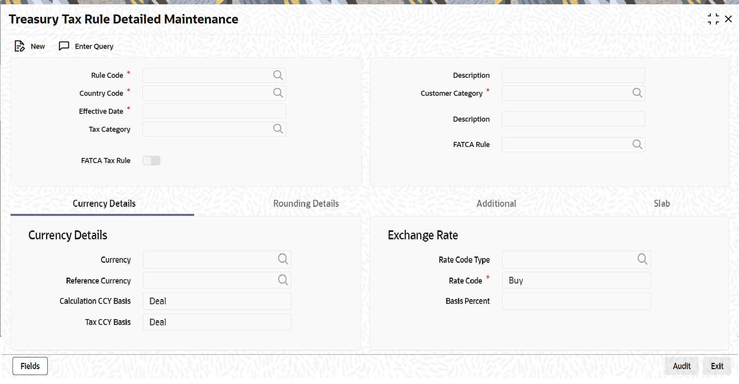Open the Rate Code Buy dropdown

point(576,280)
